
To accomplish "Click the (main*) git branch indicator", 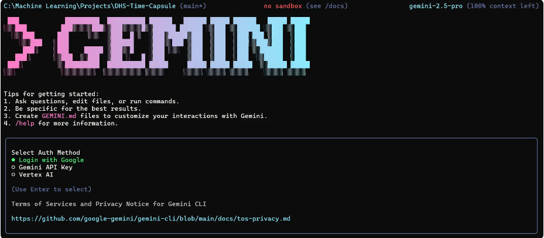I will (x=193, y=6).
